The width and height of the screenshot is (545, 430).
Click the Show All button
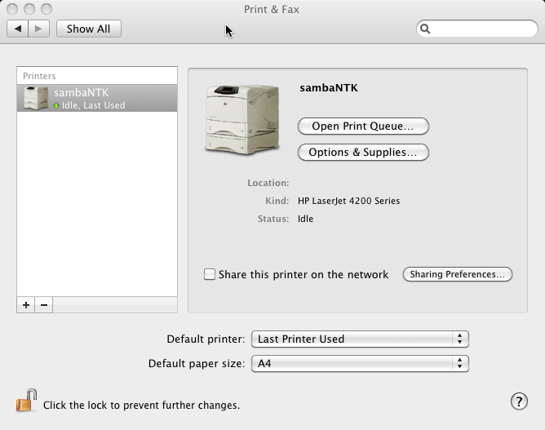pyautogui.click(x=89, y=29)
